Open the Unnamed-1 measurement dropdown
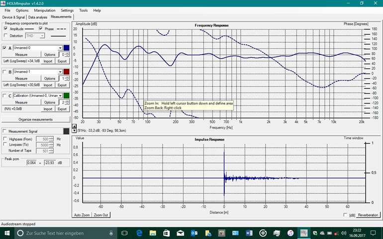This screenshot has width=383, height=239. 59,72
